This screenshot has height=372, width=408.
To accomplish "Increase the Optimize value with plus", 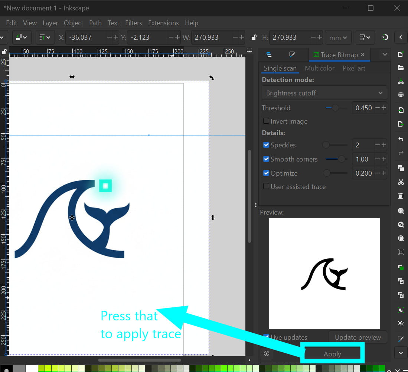I will (x=384, y=173).
